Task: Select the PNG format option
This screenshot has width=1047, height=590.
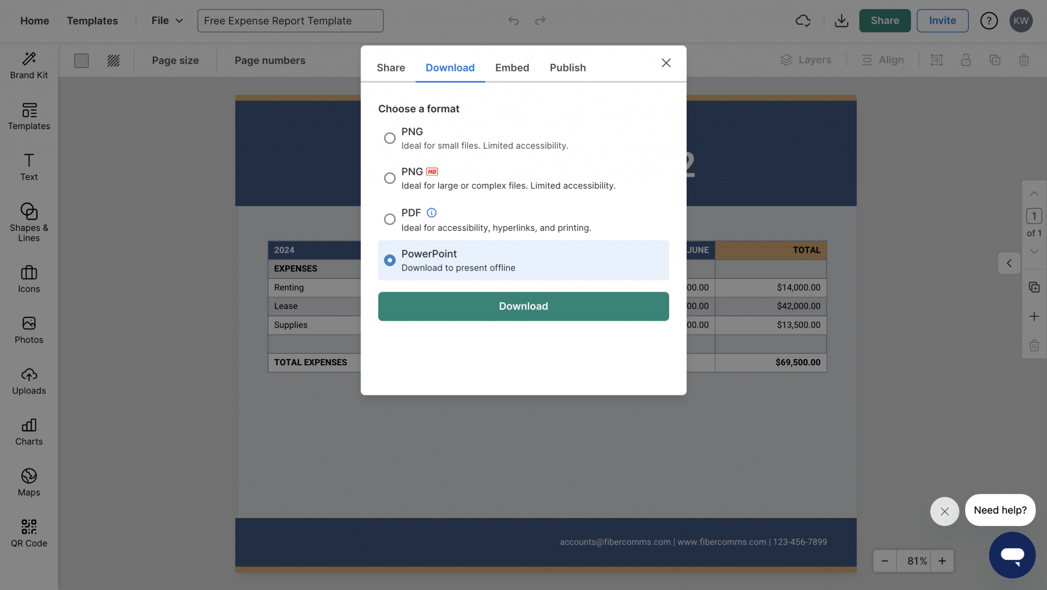Action: [x=390, y=138]
